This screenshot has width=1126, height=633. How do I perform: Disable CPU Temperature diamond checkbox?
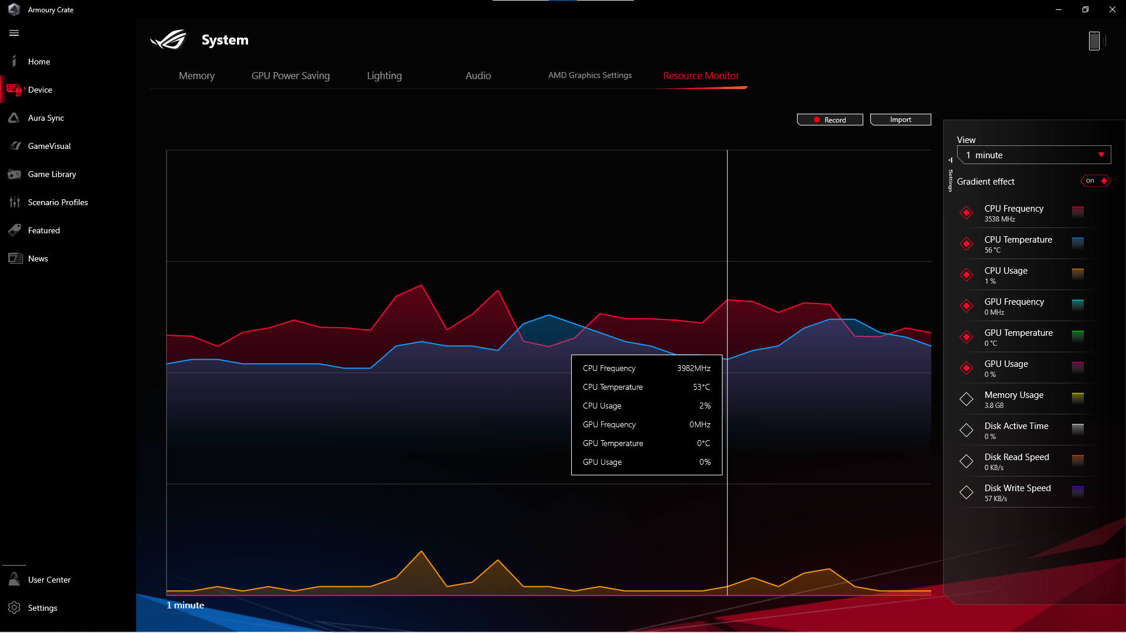click(966, 244)
